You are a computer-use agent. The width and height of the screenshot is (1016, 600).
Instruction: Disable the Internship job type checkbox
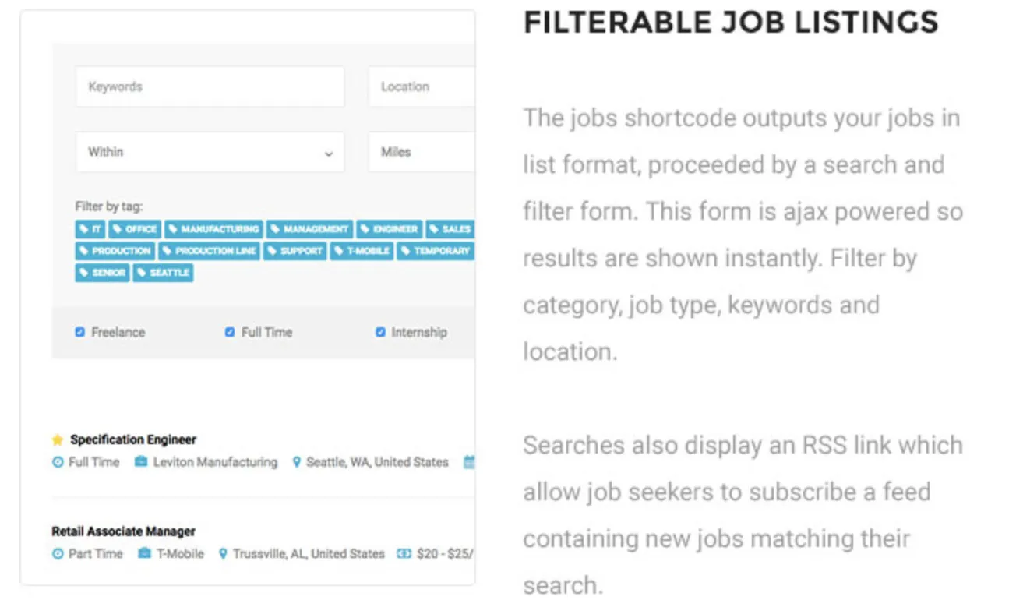click(380, 332)
